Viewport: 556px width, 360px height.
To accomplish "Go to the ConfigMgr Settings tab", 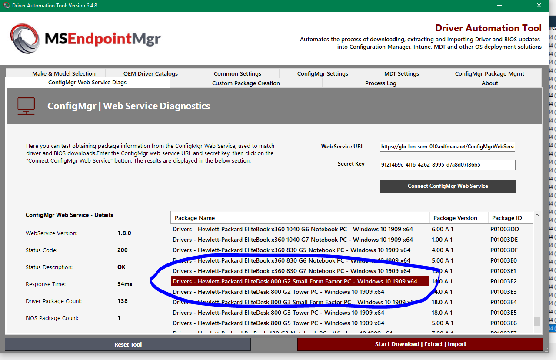I will (323, 73).
